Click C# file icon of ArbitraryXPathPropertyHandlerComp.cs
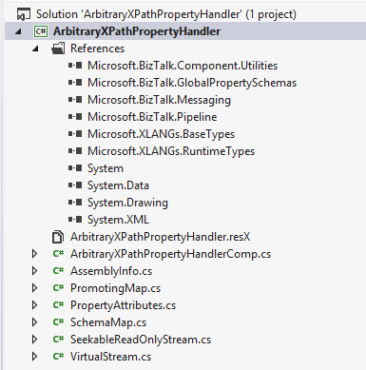Image resolution: width=366 pixels, height=370 pixels. (x=58, y=254)
